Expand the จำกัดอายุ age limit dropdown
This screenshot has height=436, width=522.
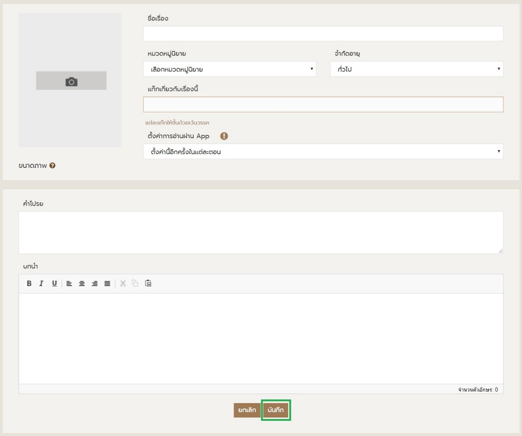pos(417,69)
